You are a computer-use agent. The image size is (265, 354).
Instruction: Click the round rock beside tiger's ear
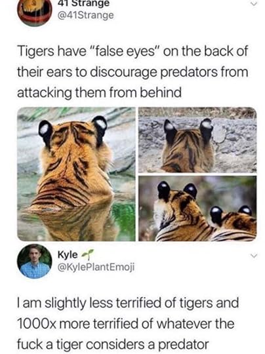coord(220,134)
